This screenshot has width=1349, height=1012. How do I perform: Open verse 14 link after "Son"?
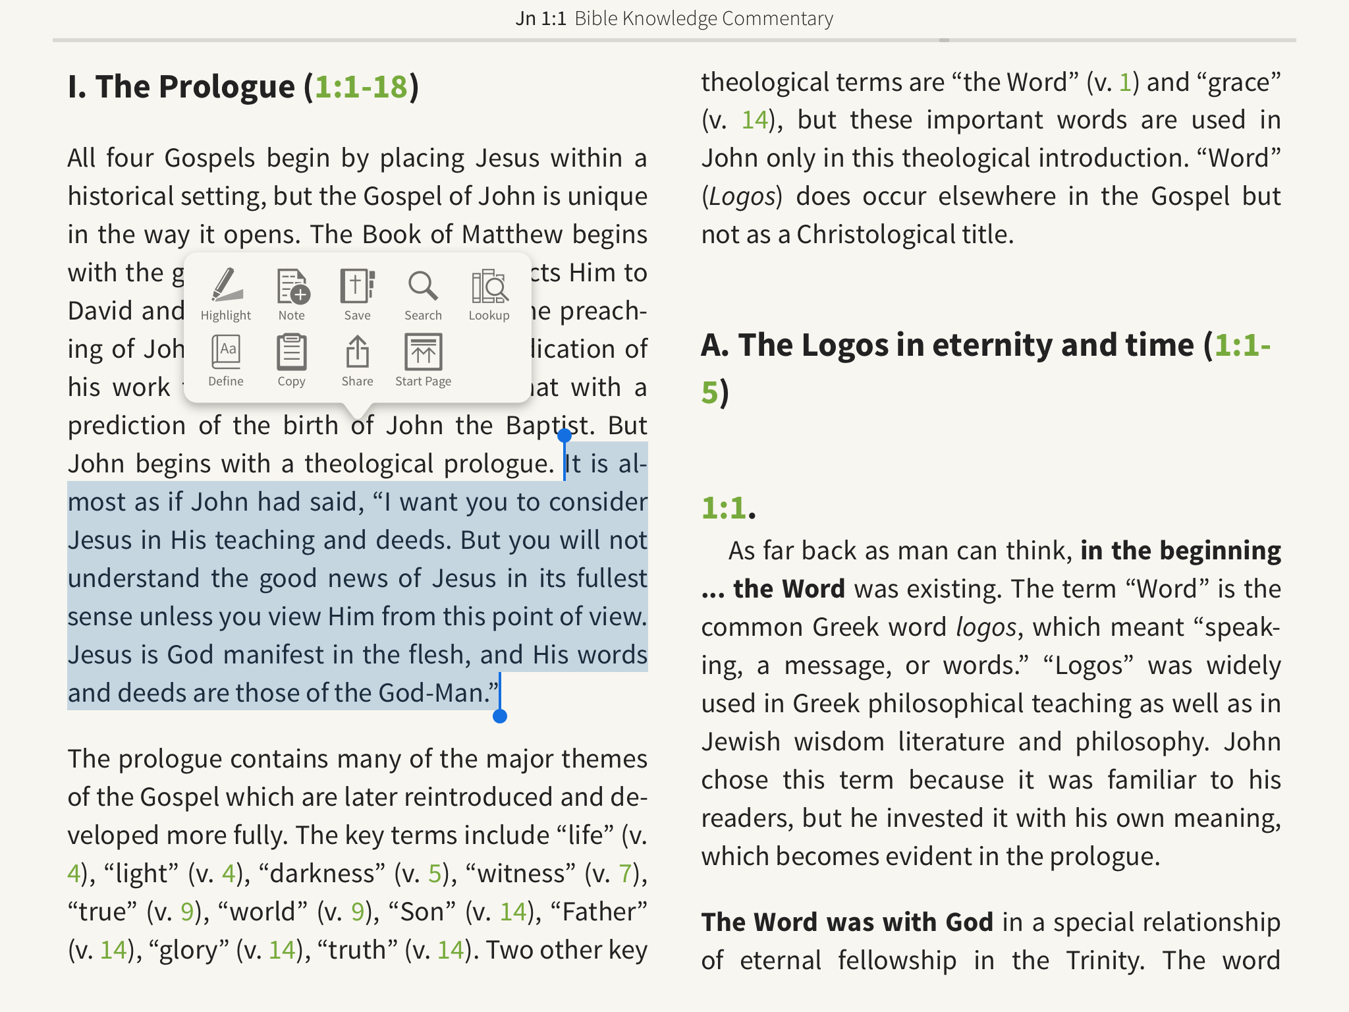click(513, 912)
